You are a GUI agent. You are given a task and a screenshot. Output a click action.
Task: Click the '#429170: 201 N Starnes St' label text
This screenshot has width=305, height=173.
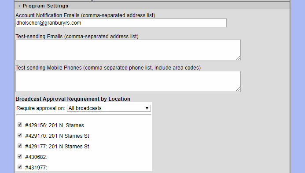tap(57, 136)
